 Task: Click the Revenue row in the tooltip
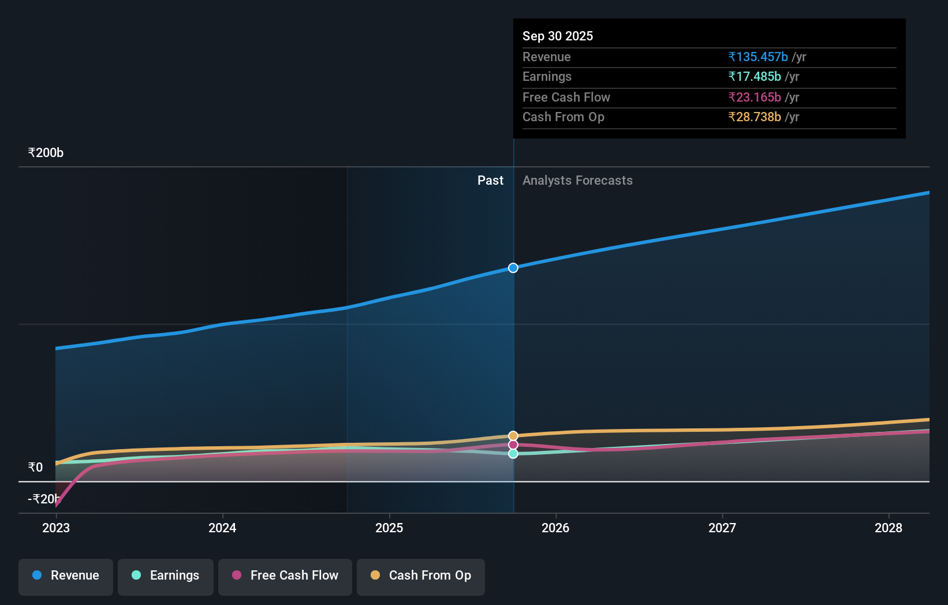click(662, 57)
